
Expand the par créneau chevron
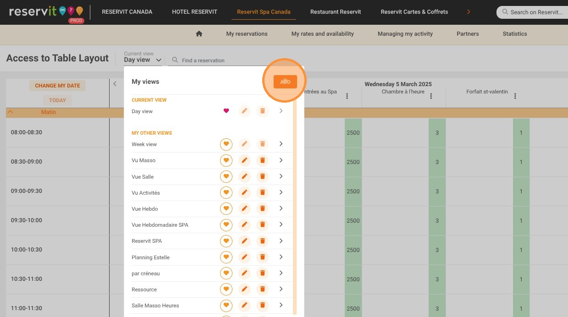[281, 273]
